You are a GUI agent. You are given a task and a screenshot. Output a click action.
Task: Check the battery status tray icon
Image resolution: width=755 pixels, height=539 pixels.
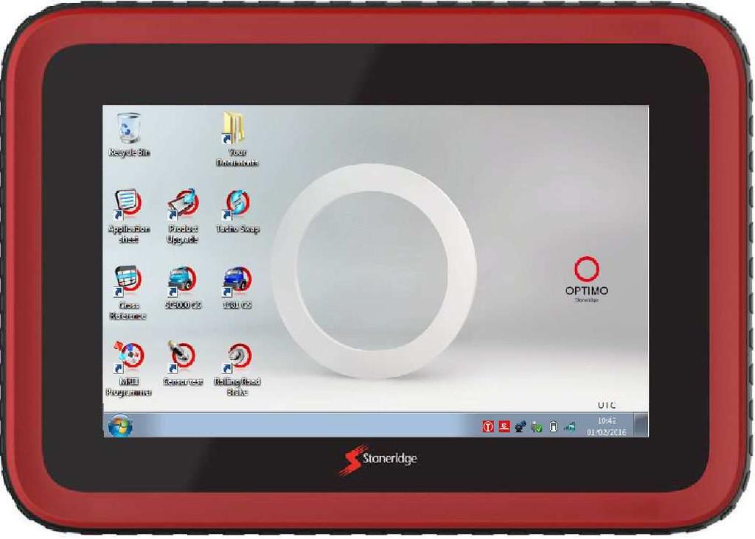553,426
